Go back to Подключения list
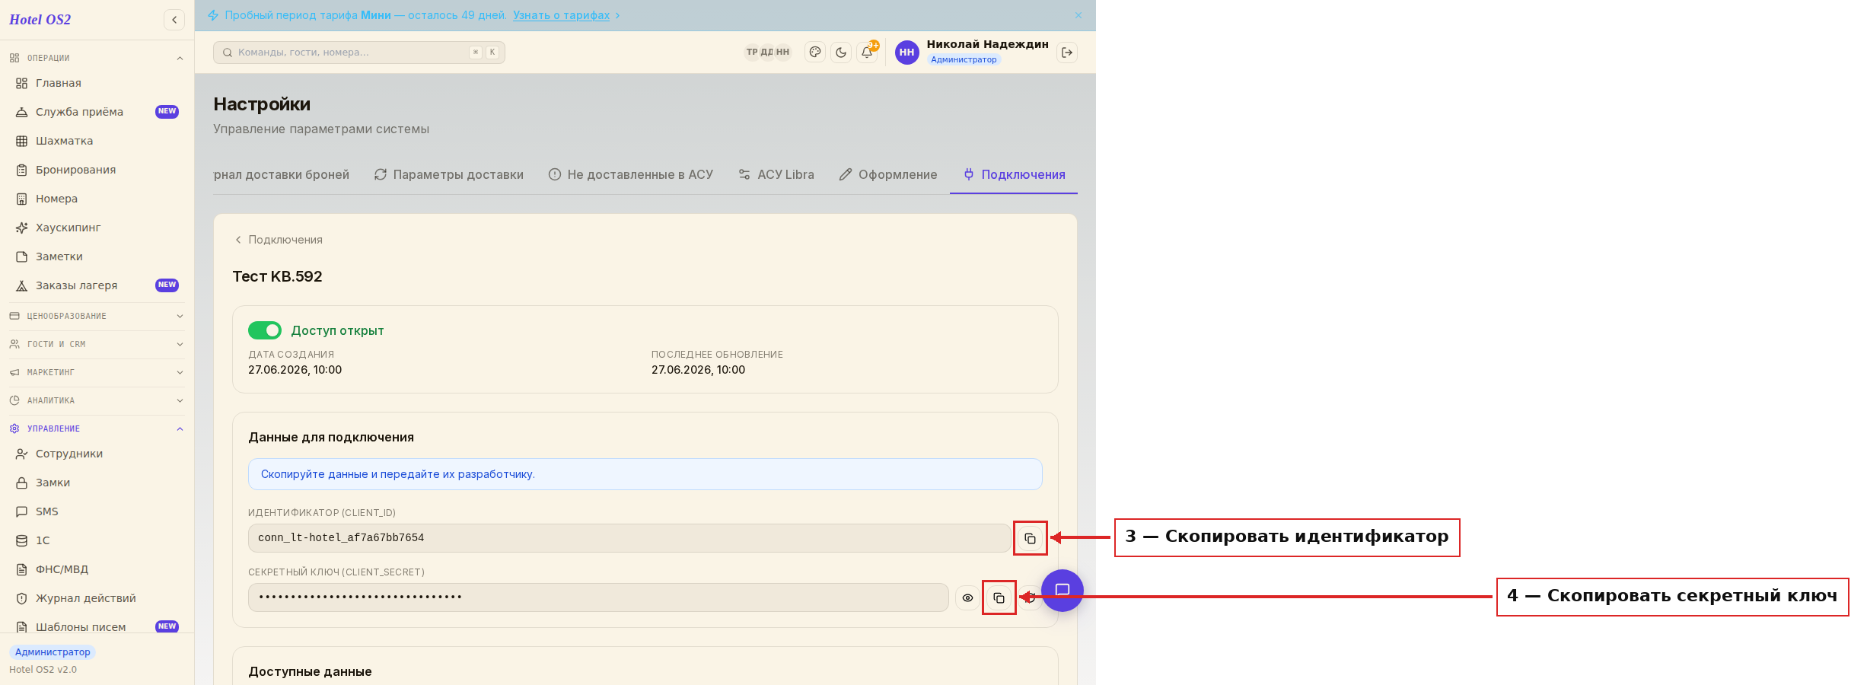Viewport: 1867px width, 685px height. [x=279, y=240]
